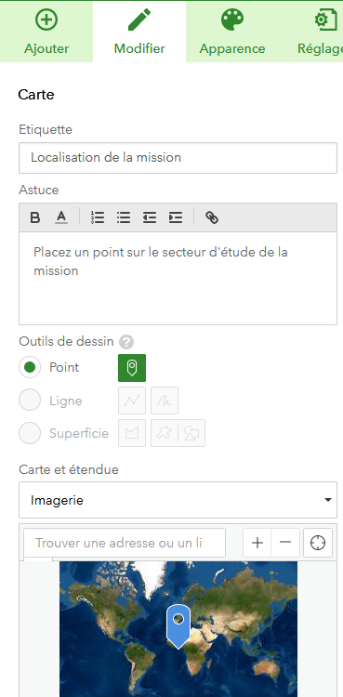Screen dimensions: 343x697
Task: Insert a hyperlink in the hint
Action: tap(212, 217)
